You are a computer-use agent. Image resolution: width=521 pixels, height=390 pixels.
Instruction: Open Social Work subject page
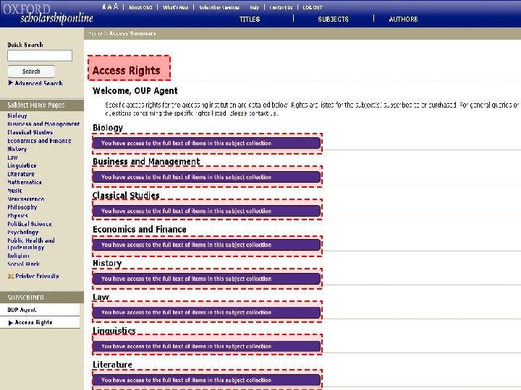pos(24,264)
